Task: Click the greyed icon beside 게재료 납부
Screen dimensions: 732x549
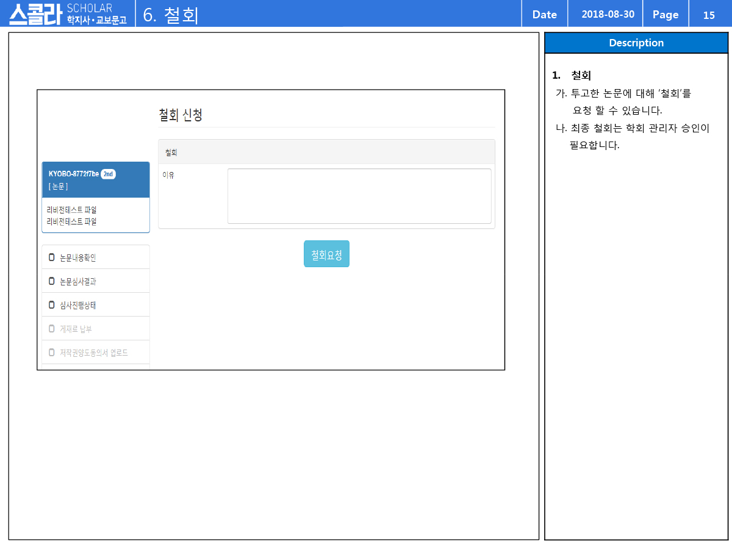Action: pyautogui.click(x=52, y=329)
